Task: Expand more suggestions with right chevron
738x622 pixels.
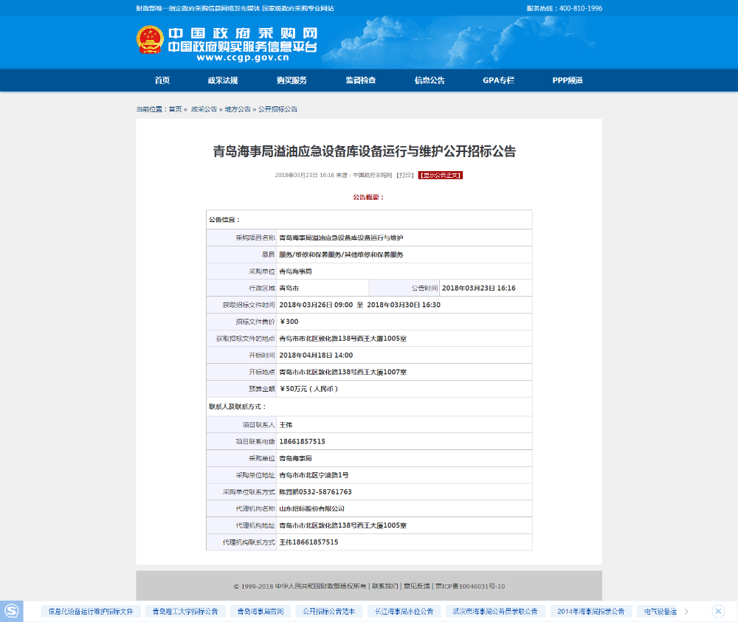Action: (x=686, y=611)
